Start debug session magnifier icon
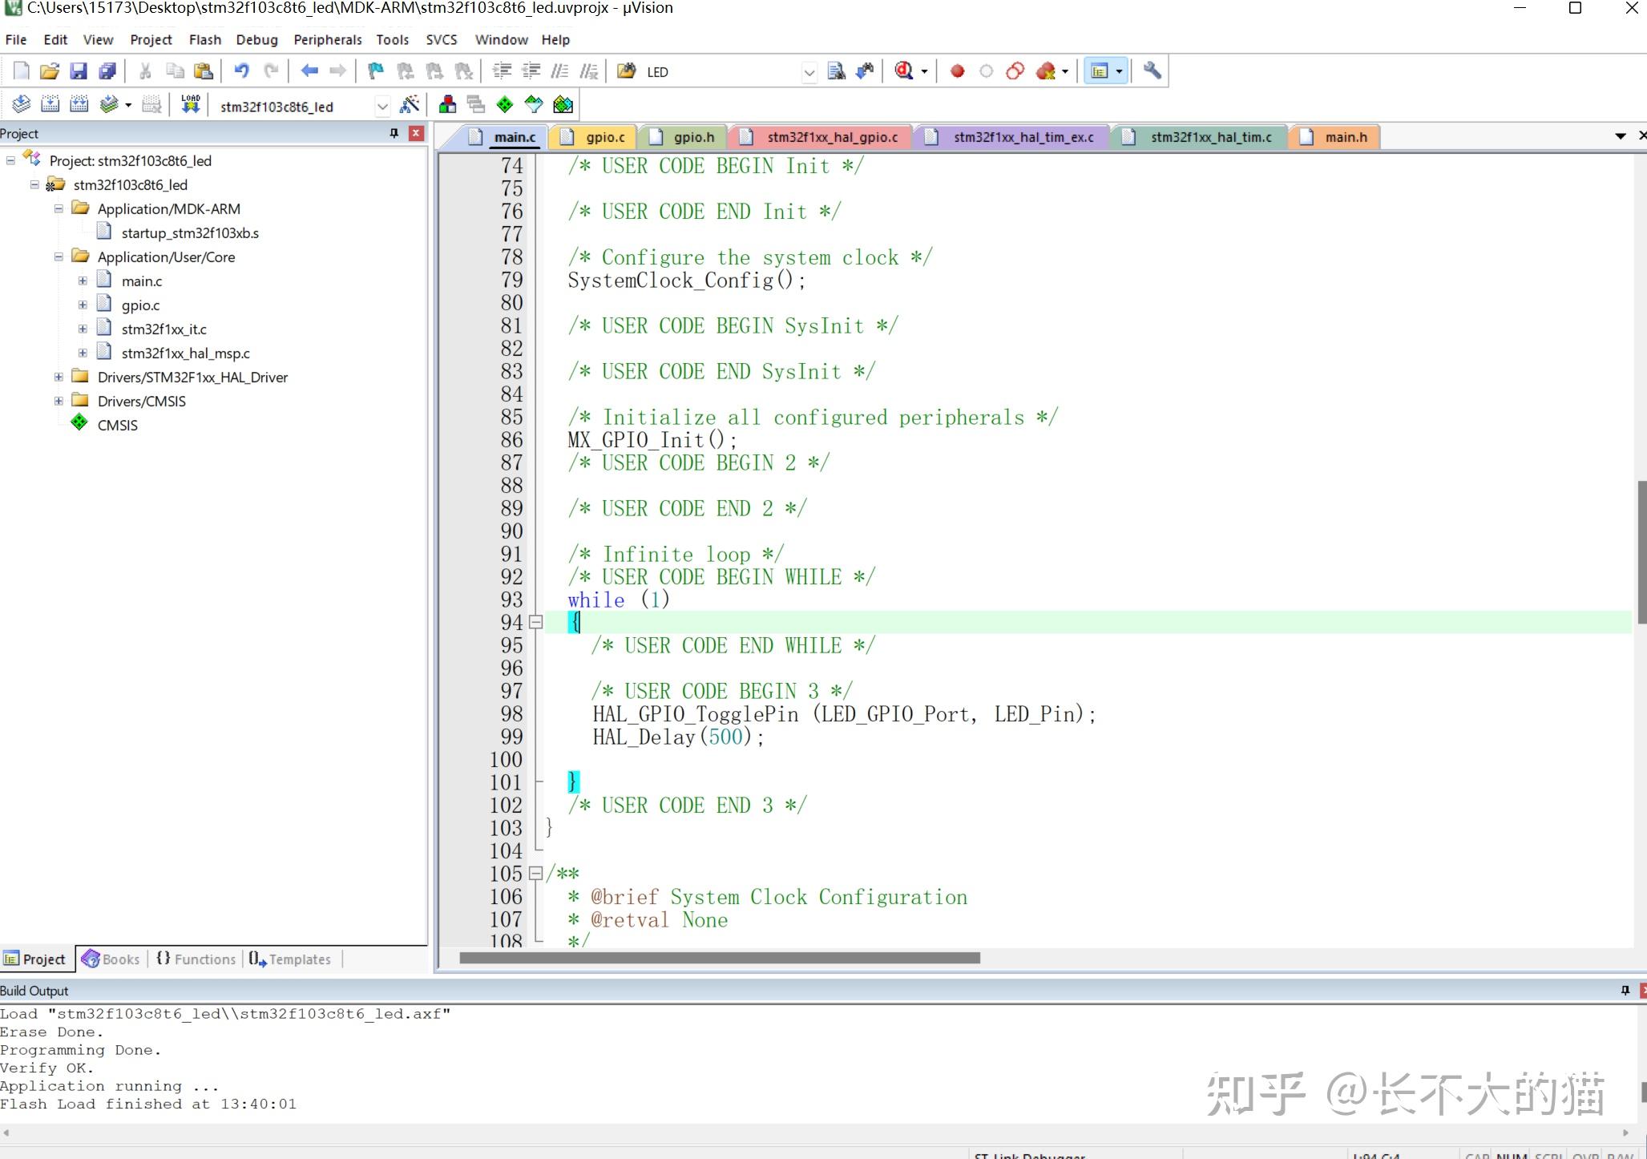This screenshot has height=1159, width=1647. (x=904, y=71)
